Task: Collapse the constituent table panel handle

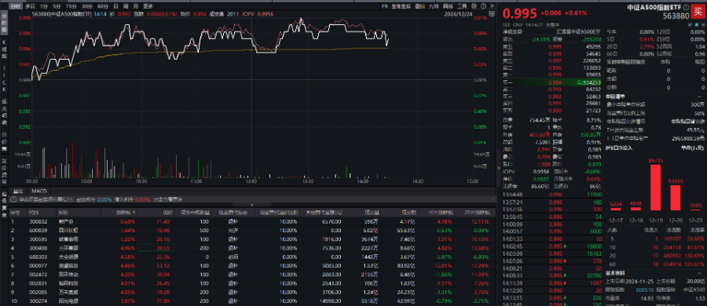Action: [x=252, y=205]
